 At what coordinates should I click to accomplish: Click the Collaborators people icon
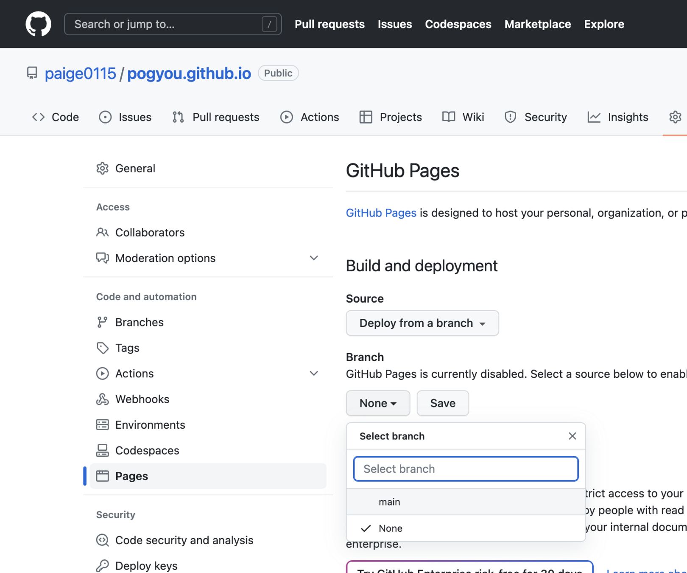[102, 233]
